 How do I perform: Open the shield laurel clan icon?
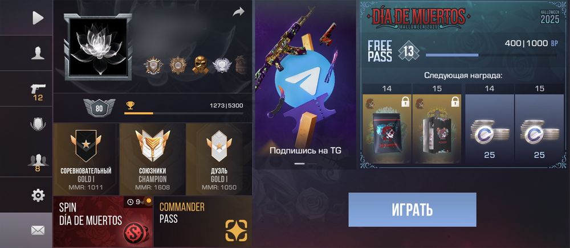38,125
